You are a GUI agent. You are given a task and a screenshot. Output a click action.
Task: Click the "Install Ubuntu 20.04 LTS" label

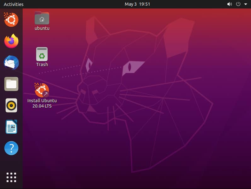tap(42, 103)
